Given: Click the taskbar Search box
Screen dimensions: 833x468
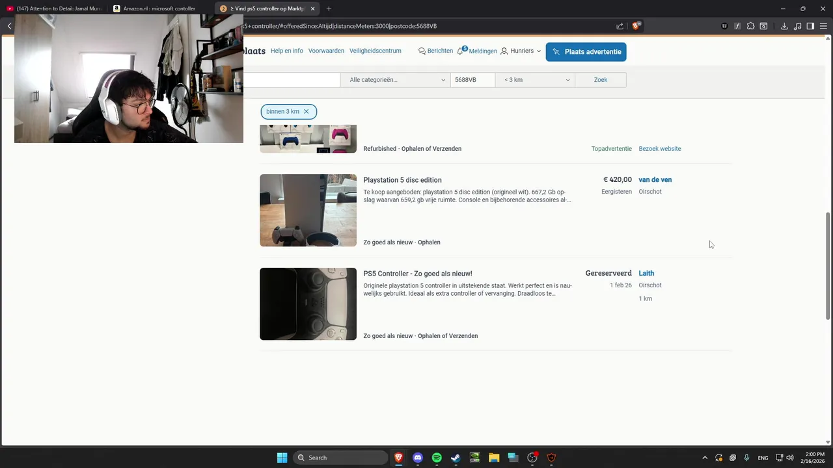Looking at the screenshot, I should pos(339,458).
